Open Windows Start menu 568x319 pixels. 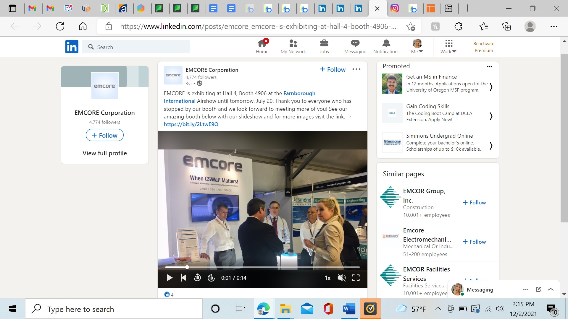click(12, 309)
